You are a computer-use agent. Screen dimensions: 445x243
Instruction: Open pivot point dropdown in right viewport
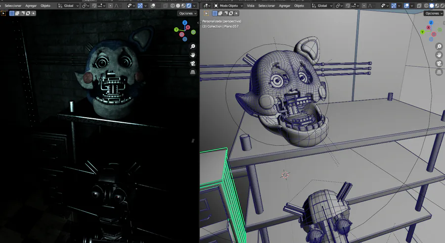click(339, 5)
